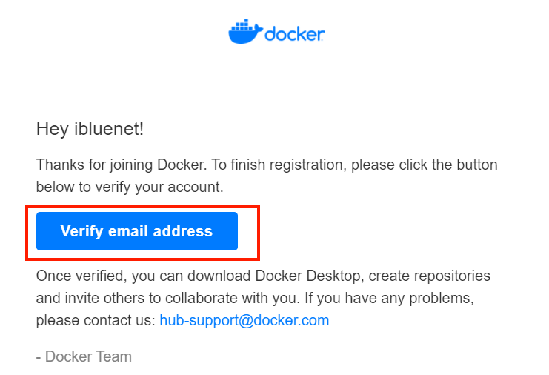Click the "Once verified, you can download" text
Screen dimensions: 549x375
(143, 276)
